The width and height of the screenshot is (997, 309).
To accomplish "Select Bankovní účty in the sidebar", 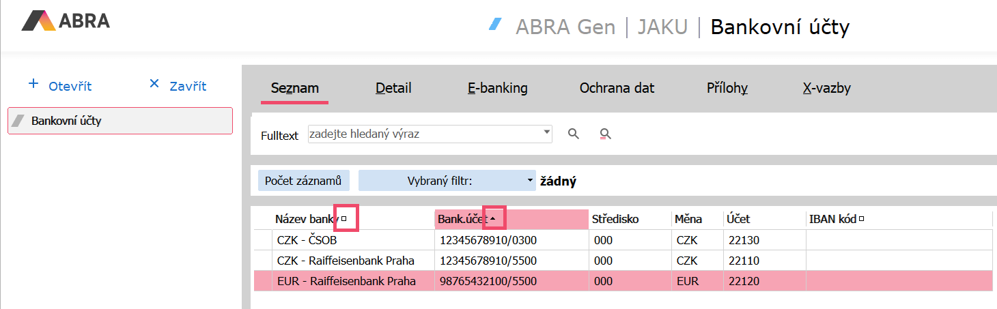I will [120, 121].
